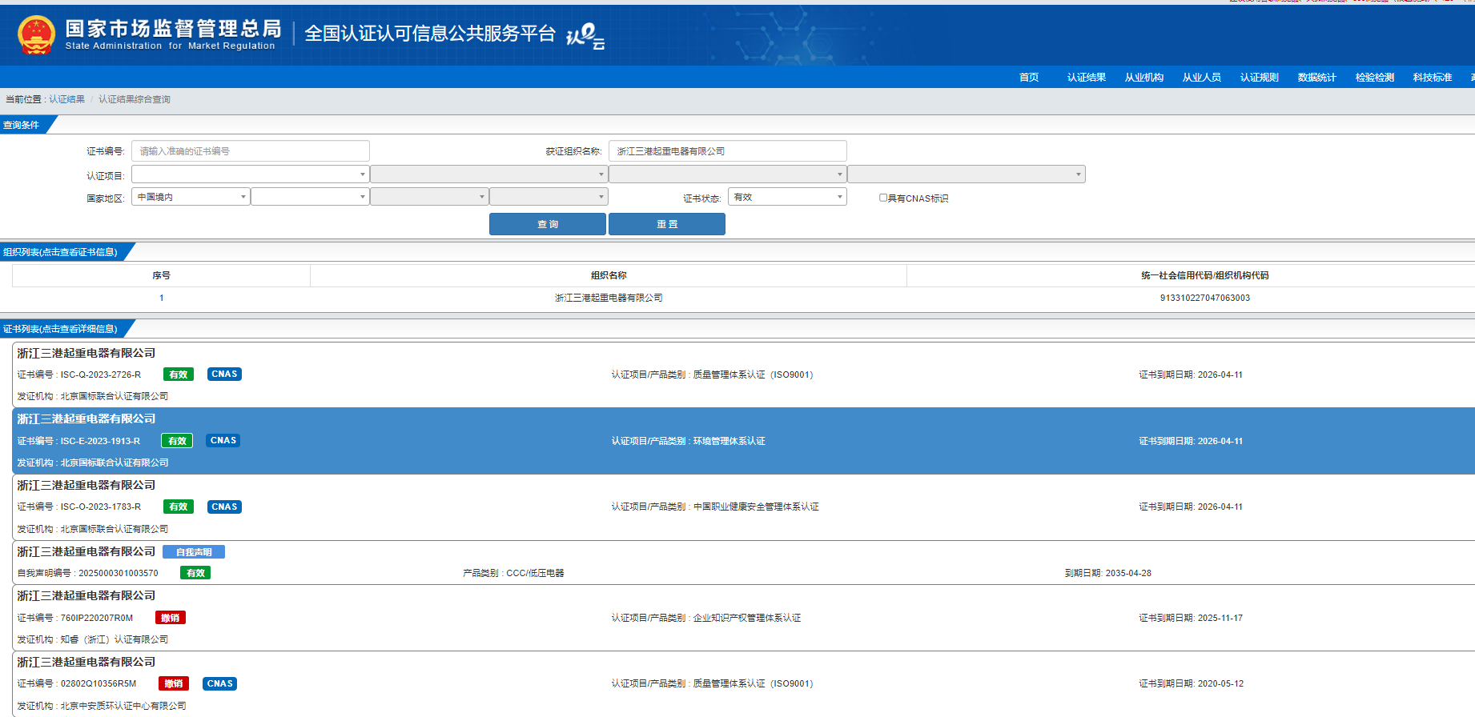Click CNAS badge on certificate ISC-Q-2023-2726-R
This screenshot has width=1475, height=717.
[224, 375]
